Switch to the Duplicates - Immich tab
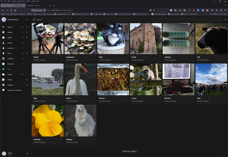This screenshot has height=157, width=228. 39,6
